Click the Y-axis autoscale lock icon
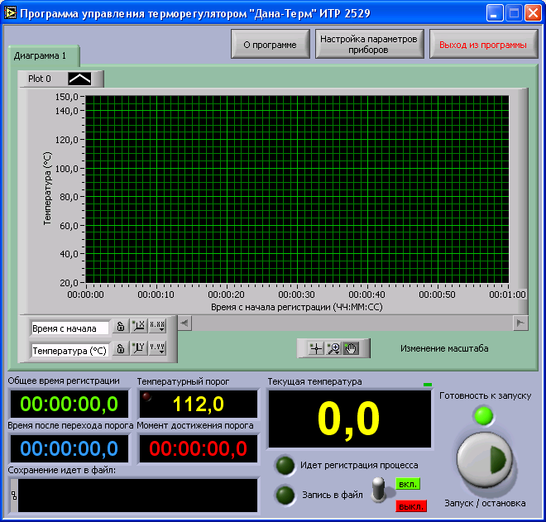Image resolution: width=546 pixels, height=522 pixels. click(121, 349)
